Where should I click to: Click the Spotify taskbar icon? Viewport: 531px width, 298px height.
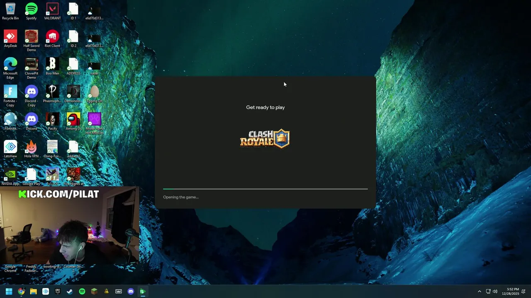pyautogui.click(x=82, y=291)
